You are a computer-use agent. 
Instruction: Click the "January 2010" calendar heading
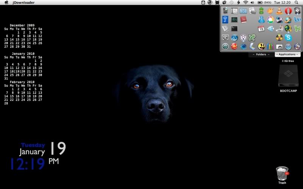pos(23,54)
